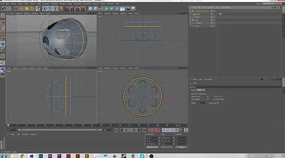Activate Edges mode in left palette
The height and width of the screenshot is (158, 285).
point(2,44)
